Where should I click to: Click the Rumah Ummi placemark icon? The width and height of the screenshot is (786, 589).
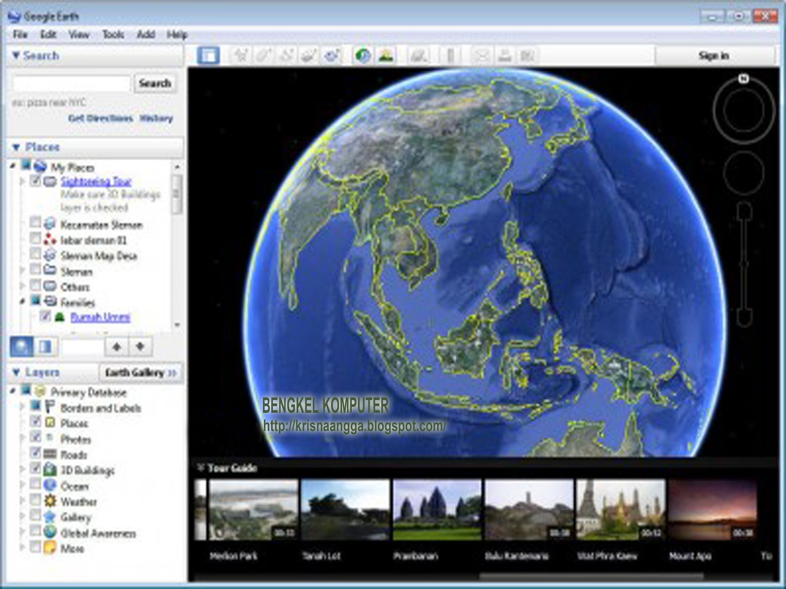pos(59,317)
